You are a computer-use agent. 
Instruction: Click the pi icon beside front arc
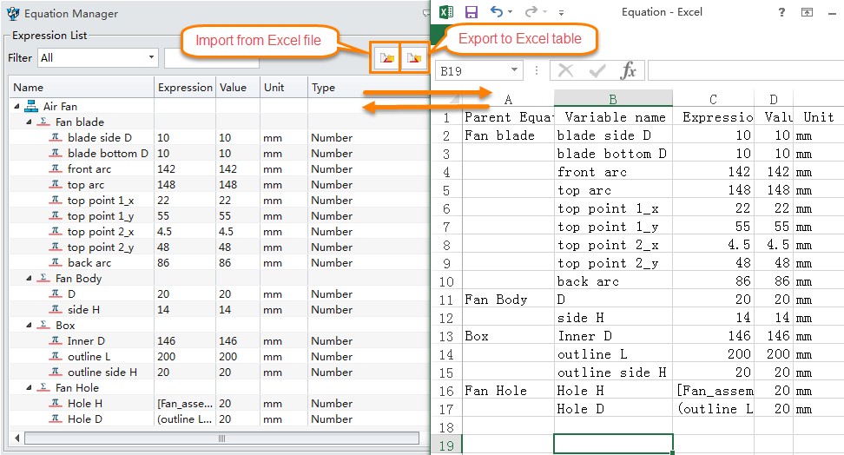pyautogui.click(x=56, y=168)
